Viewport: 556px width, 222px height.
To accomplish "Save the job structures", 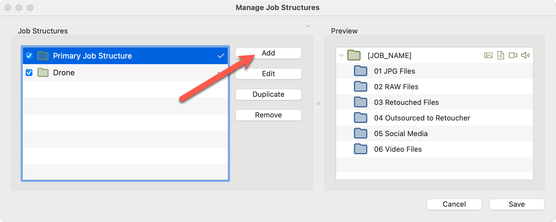I will coord(517,204).
